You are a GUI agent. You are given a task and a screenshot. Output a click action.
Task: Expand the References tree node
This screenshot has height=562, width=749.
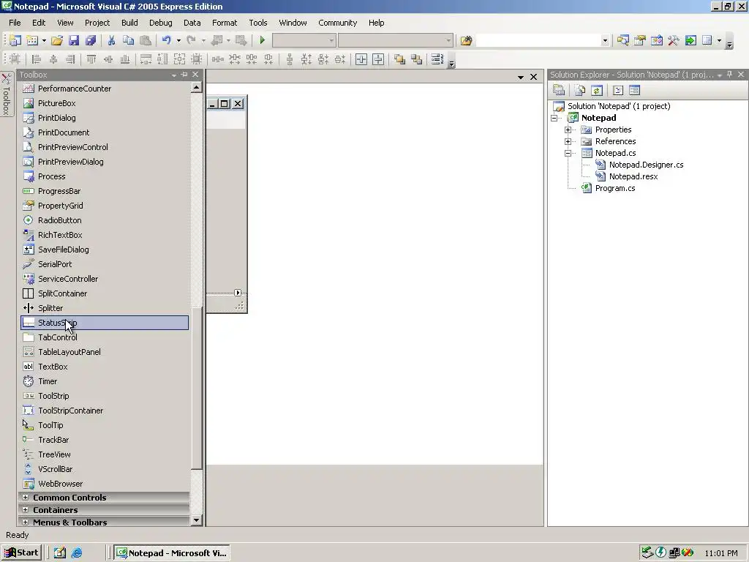(x=568, y=141)
